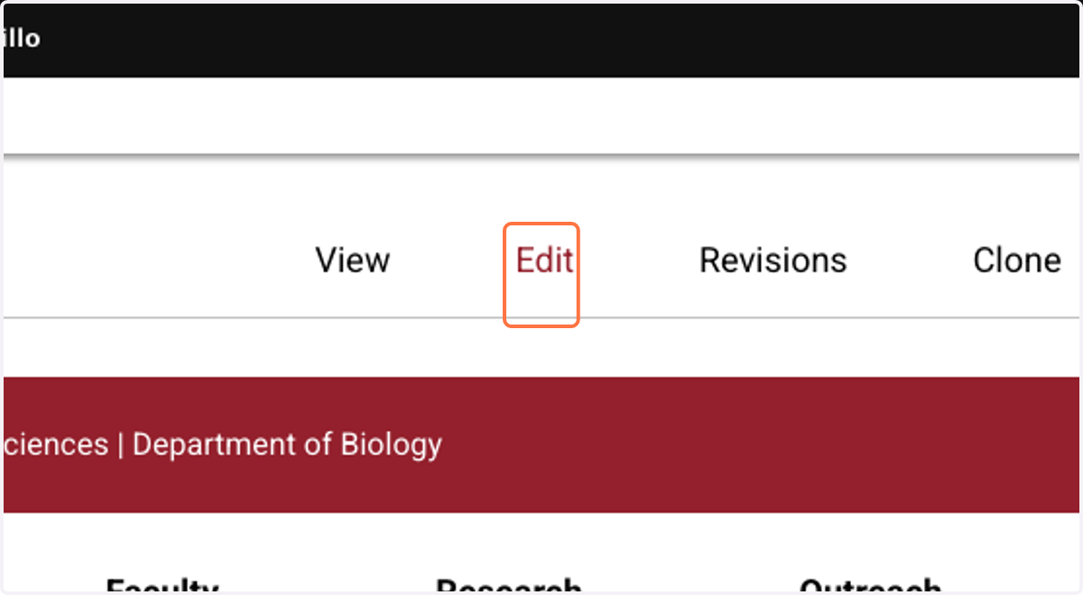Viewport: 1083px width, 595px height.
Task: Click the blank area of the red department banner
Action: 758,444
